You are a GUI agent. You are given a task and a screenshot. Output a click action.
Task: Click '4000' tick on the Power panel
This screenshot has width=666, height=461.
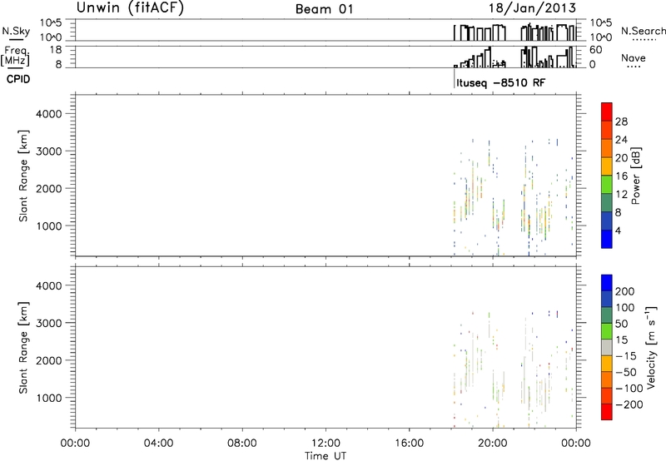(49, 114)
